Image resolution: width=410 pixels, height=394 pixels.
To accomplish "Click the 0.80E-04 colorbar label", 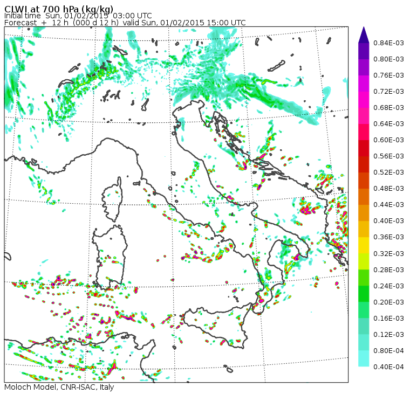I will point(388,351).
